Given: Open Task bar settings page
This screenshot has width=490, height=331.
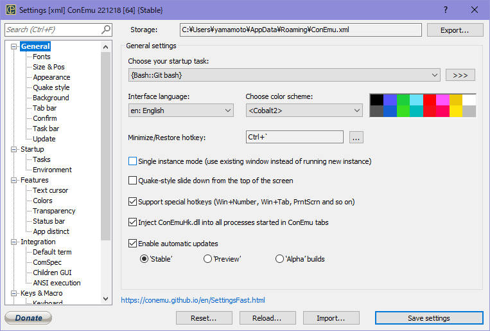Looking at the screenshot, I should click(46, 129).
